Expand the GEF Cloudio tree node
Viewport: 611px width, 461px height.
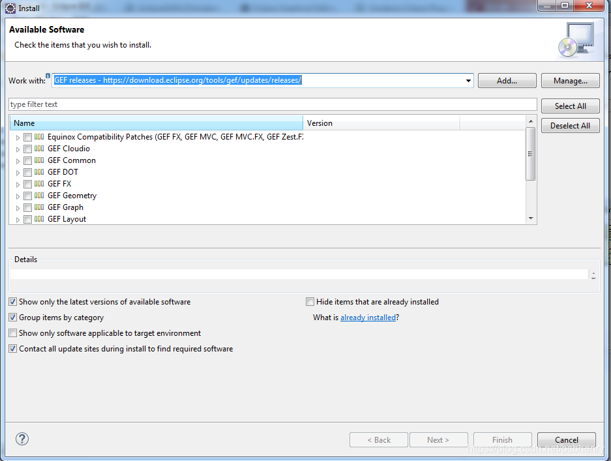pos(18,149)
